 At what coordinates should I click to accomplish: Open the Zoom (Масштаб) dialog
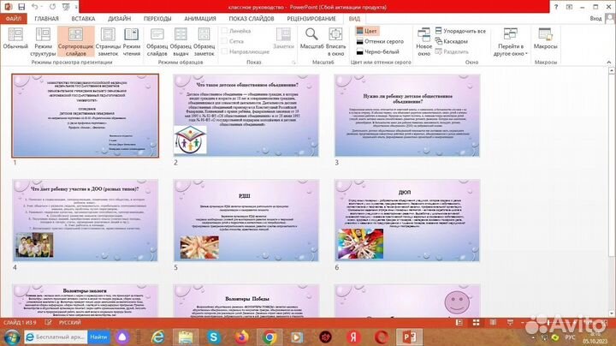(x=311, y=39)
